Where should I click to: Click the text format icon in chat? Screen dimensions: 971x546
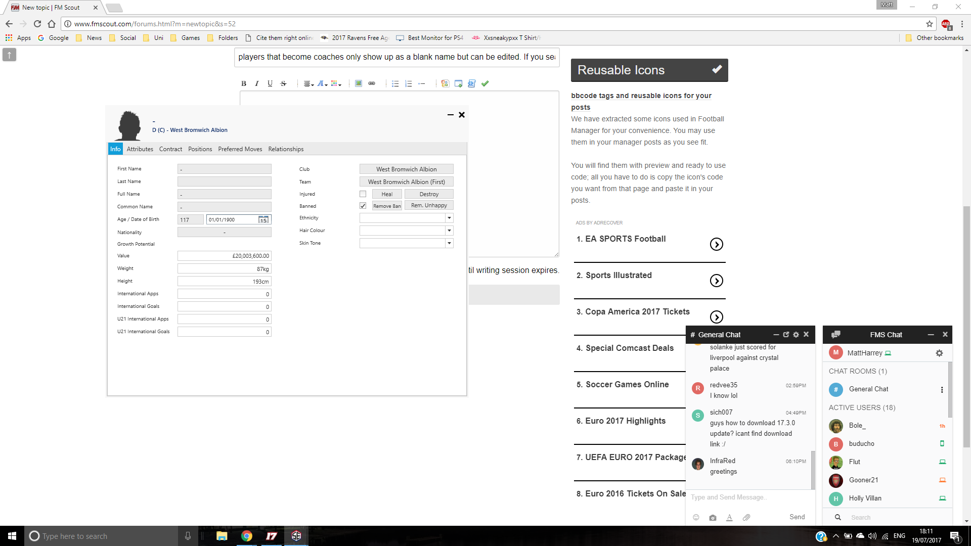729,517
